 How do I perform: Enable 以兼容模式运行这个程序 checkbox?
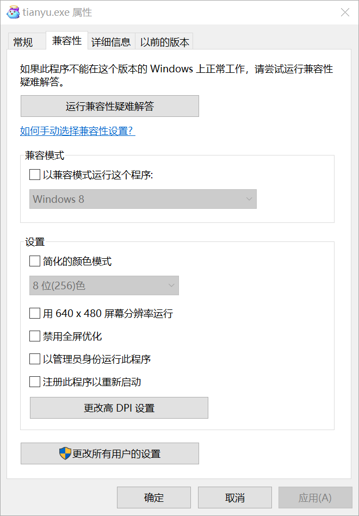click(35, 175)
